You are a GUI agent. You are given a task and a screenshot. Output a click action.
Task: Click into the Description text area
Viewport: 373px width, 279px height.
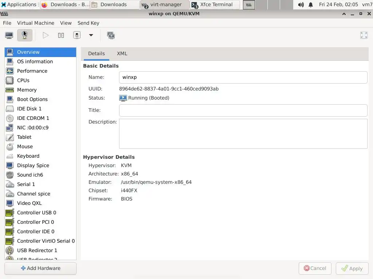[x=243, y=134]
